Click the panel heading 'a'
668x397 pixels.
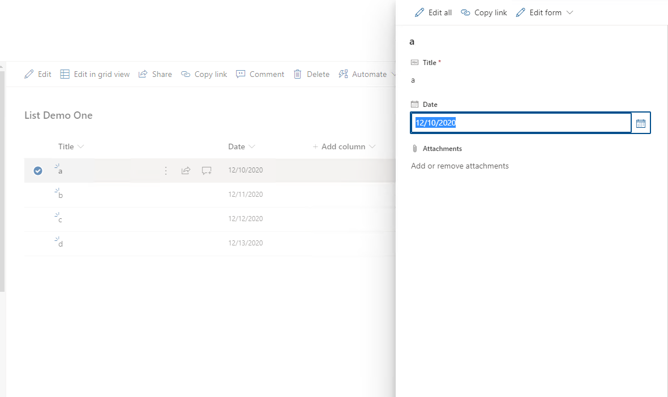(412, 42)
